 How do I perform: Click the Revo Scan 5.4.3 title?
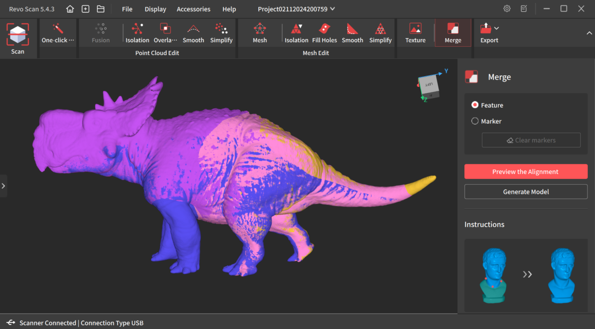(32, 9)
